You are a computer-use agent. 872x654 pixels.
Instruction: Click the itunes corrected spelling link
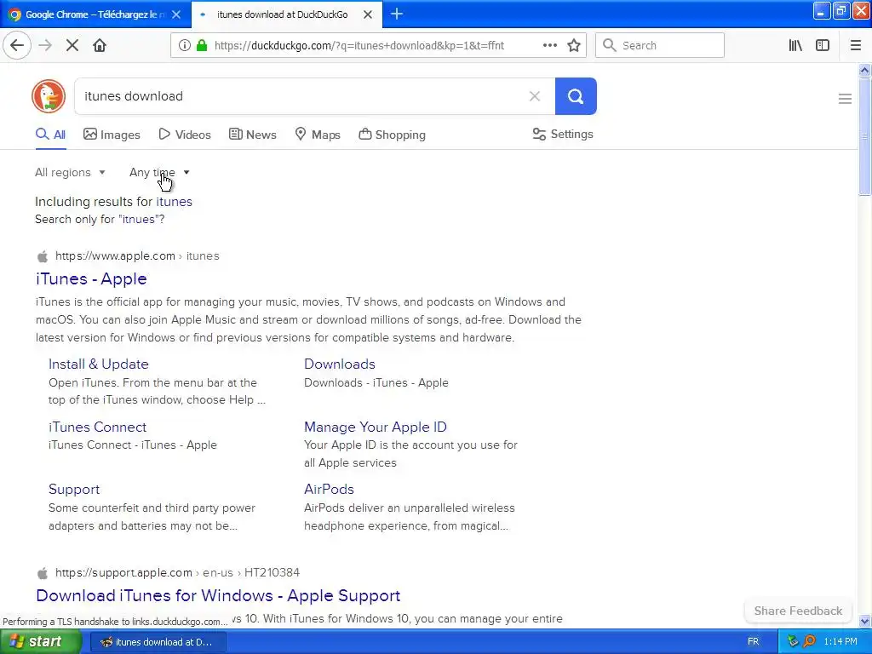coord(174,202)
